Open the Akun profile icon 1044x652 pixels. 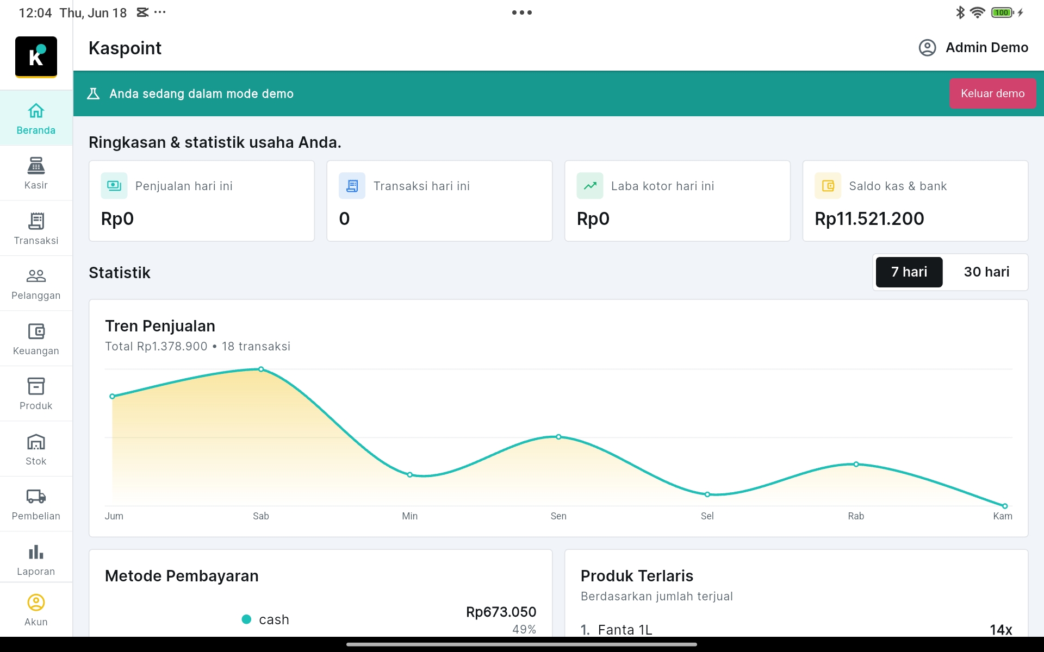(36, 603)
